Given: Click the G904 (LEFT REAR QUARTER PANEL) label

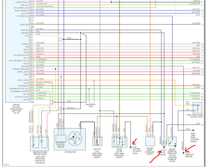Looking at the screenshot, I should 195,137.
